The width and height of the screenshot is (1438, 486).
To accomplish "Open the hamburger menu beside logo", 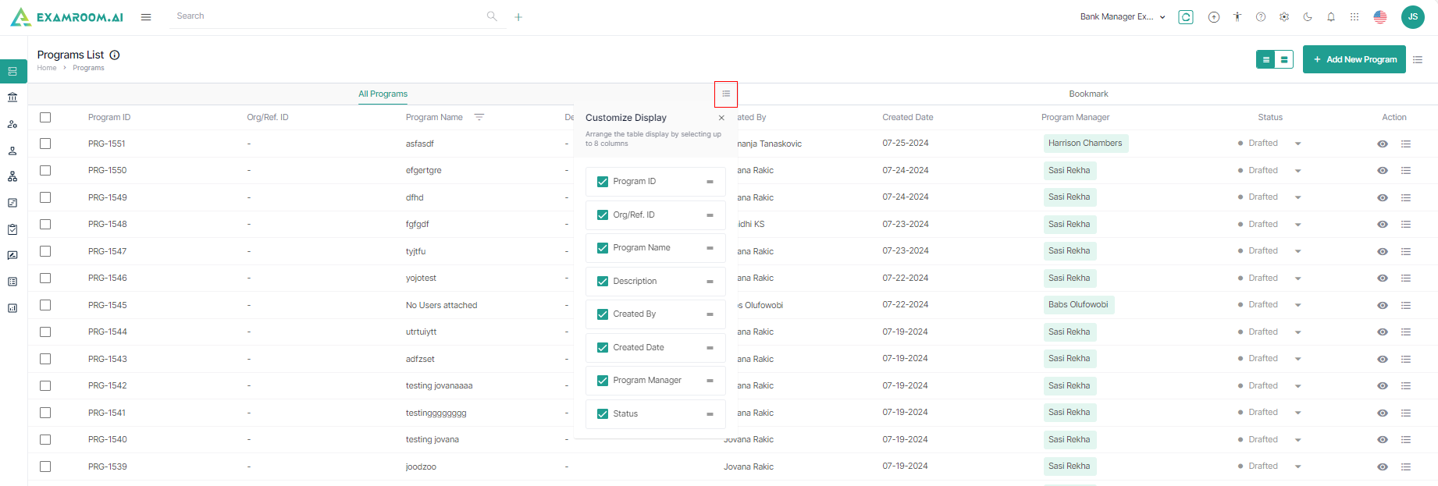I will 146,16.
